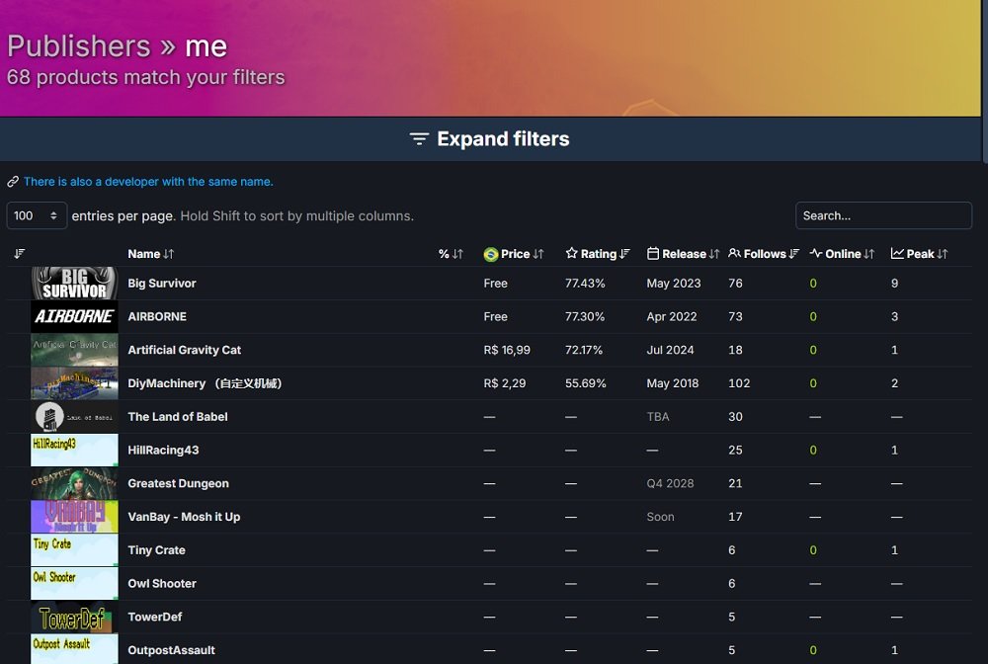Click into the Search input field
Viewport: 988px width, 664px height.
(x=882, y=215)
